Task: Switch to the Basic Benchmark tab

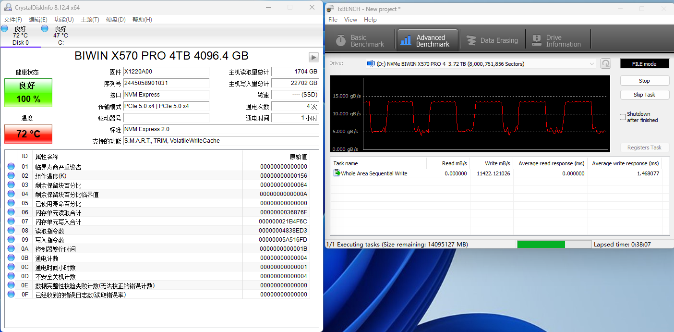Action: (360, 41)
